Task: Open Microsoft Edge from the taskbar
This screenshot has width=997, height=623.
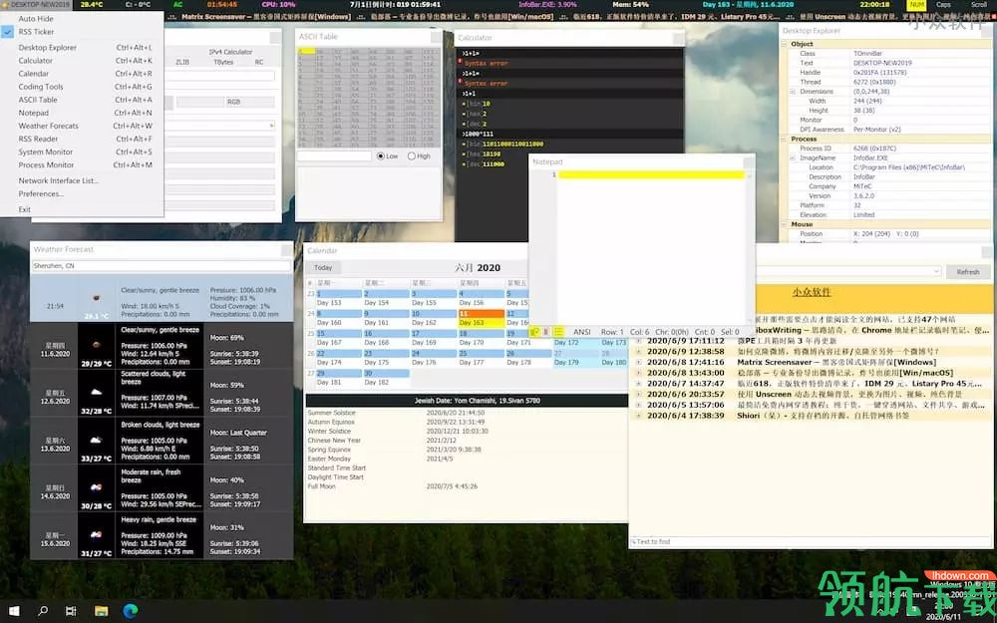Action: point(131,611)
